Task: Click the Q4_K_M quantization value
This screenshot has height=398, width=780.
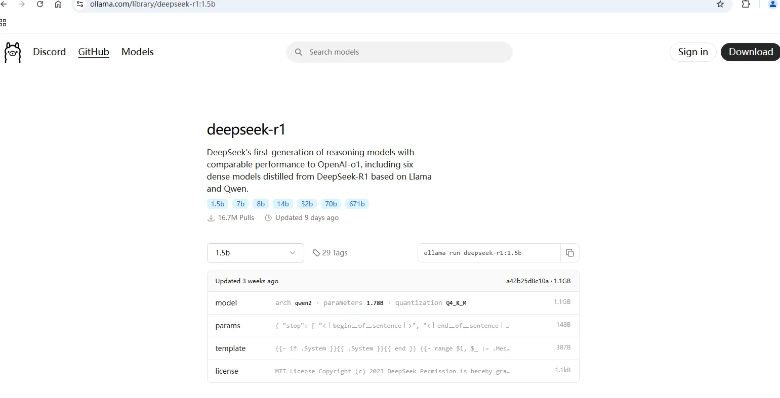Action: click(x=456, y=303)
